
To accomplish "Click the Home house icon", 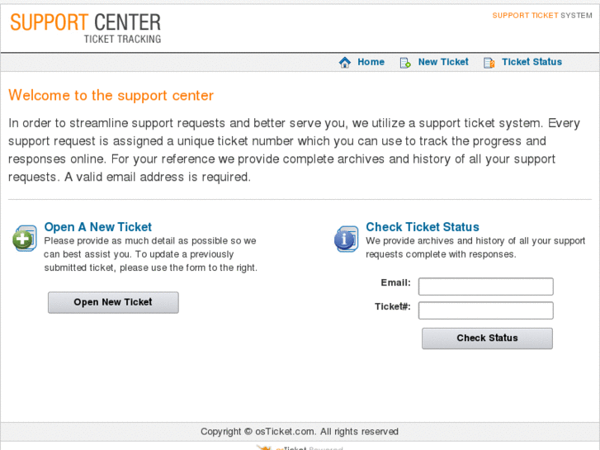I will coord(345,63).
